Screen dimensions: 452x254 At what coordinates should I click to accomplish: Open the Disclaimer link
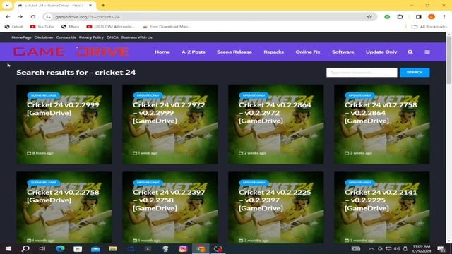tap(44, 37)
